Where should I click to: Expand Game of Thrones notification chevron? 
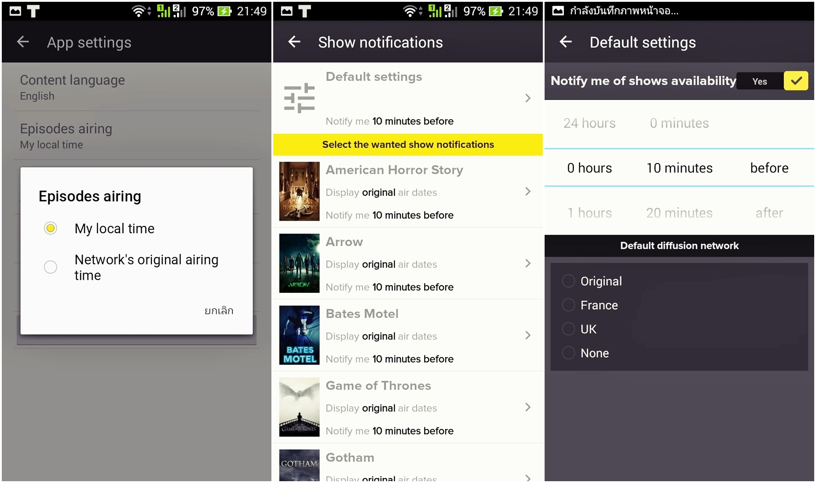click(528, 407)
